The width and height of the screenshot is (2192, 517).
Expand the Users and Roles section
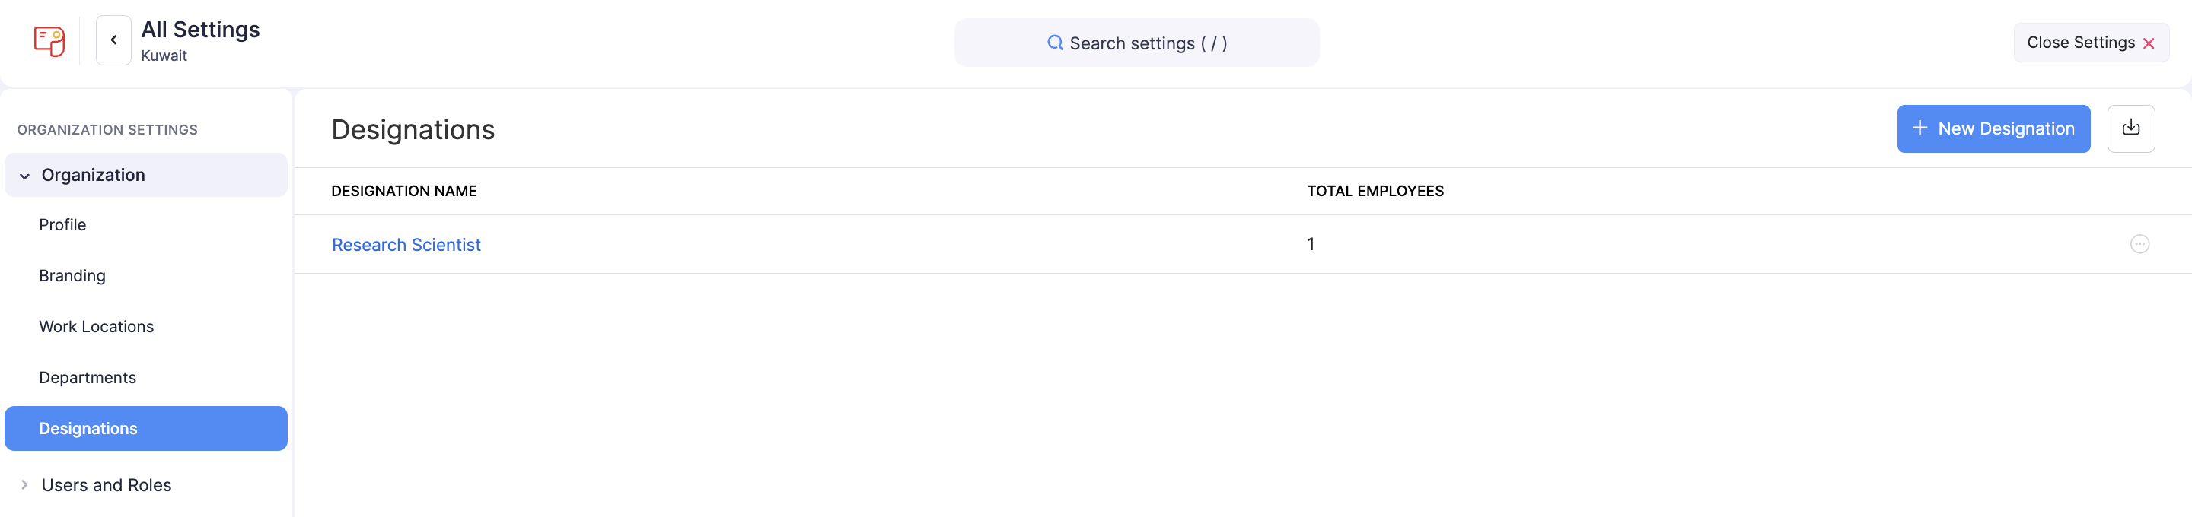(24, 485)
